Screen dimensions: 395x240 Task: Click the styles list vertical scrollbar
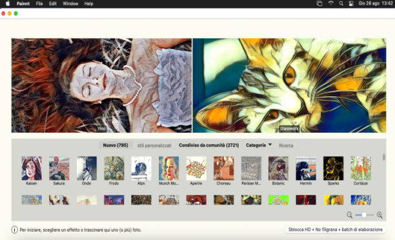tap(383, 157)
